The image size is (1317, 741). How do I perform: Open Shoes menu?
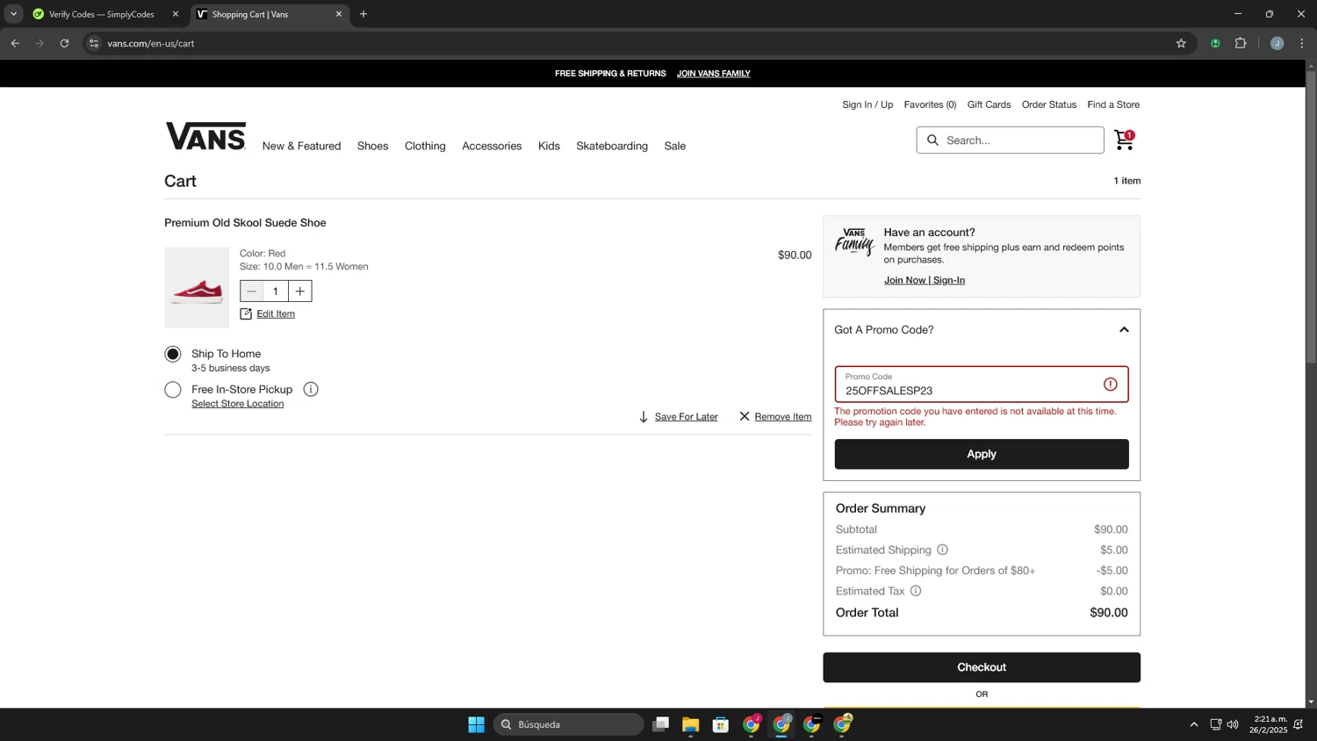tap(372, 146)
